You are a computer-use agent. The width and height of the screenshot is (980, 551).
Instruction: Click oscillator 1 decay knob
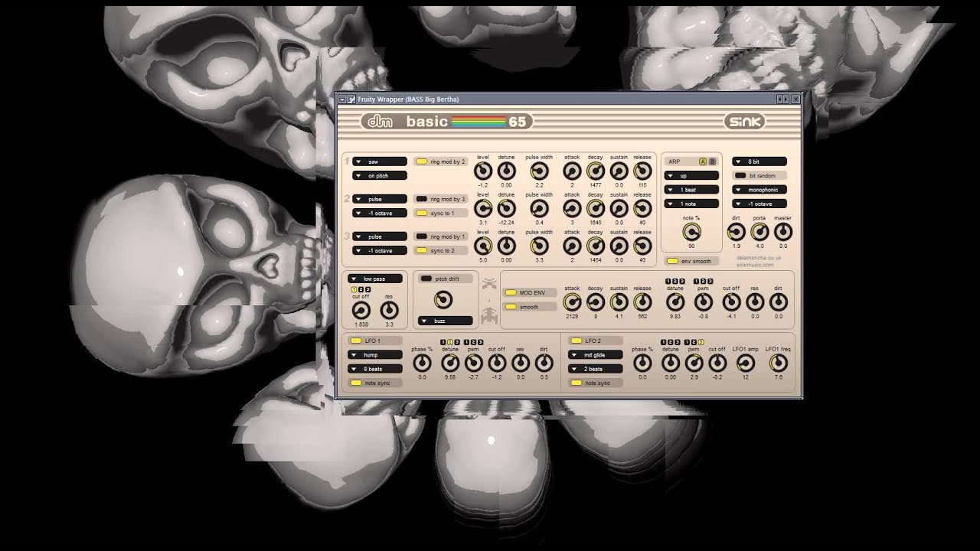coord(596,171)
